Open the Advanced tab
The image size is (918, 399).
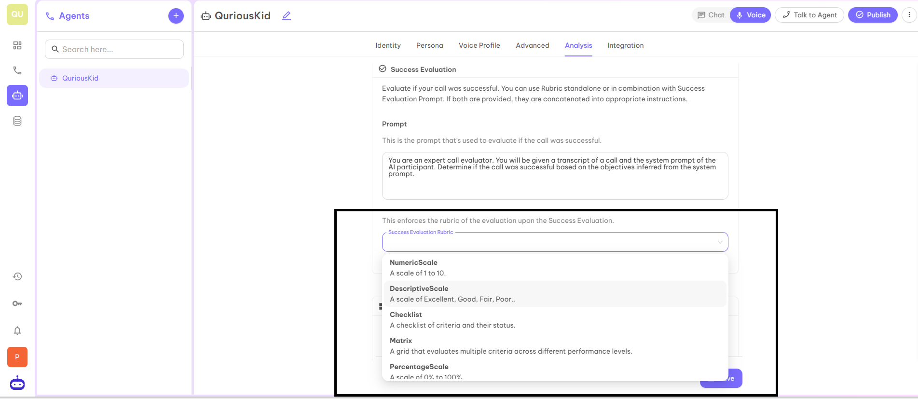533,45
